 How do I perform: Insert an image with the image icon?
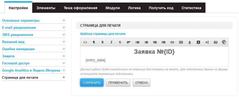point(215,42)
